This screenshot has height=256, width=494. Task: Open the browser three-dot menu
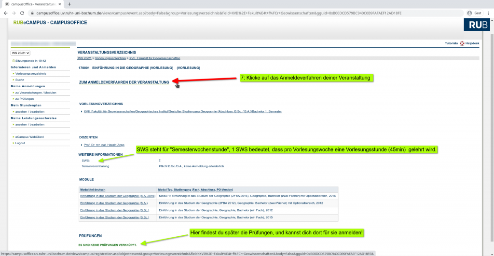coord(489,13)
